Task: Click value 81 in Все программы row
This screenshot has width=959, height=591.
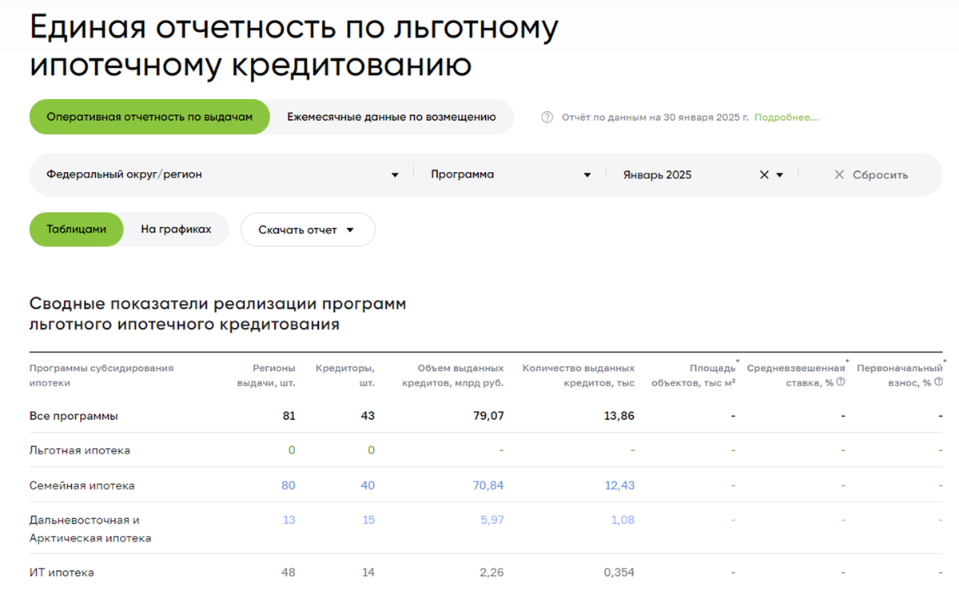Action: pyautogui.click(x=288, y=417)
